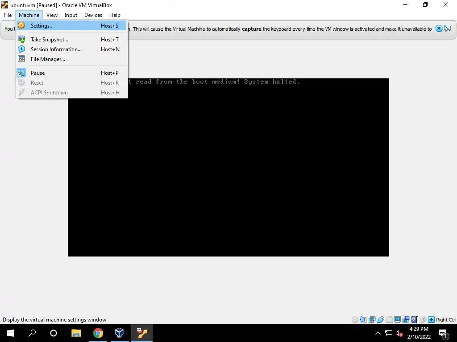Open the taskbar clock and date
Viewport: 457px width, 342px height.
[419, 333]
